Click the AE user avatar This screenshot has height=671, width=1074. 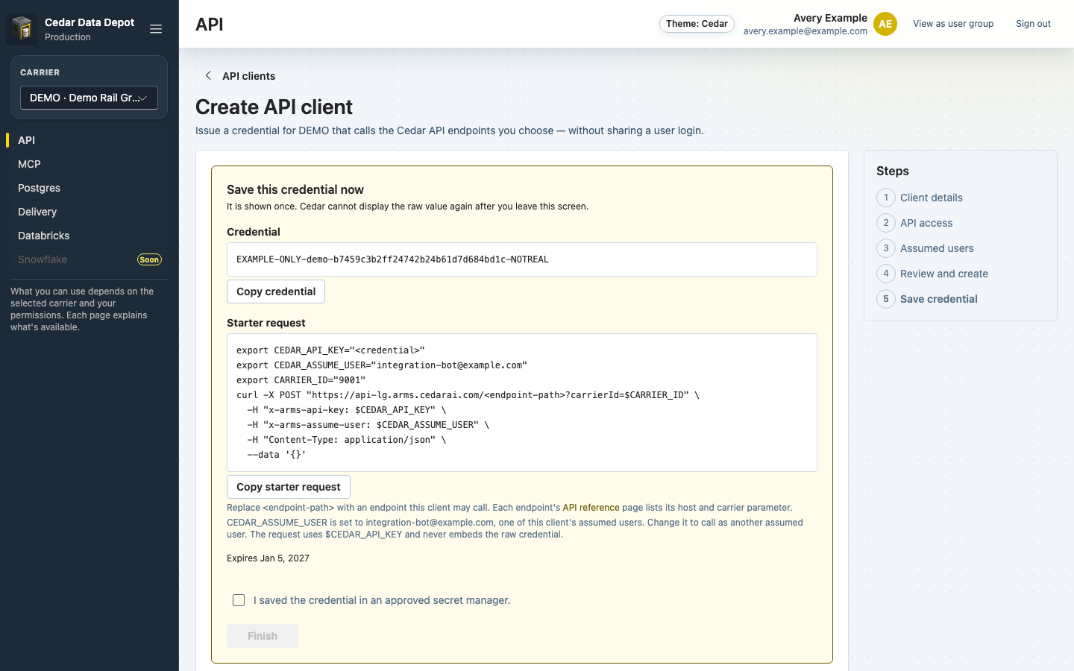pyautogui.click(x=885, y=24)
